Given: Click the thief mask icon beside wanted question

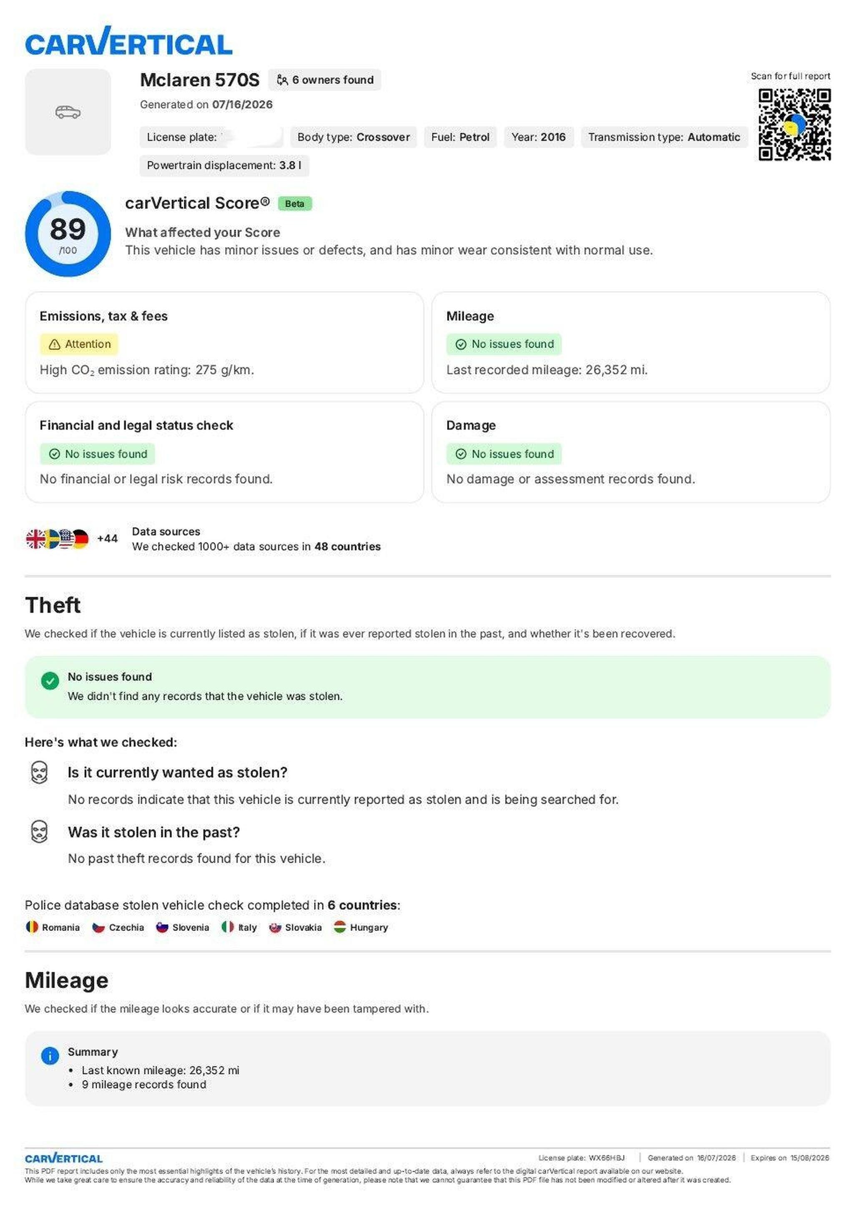Looking at the screenshot, I should [40, 773].
